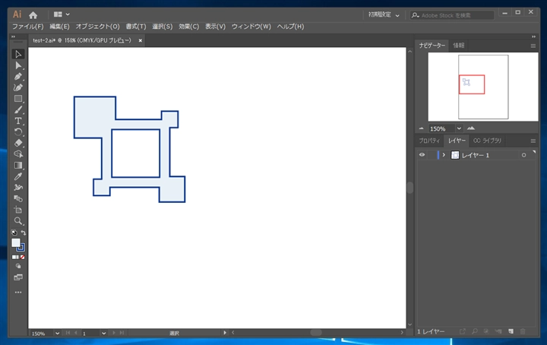Close the test-2.ai document tab
Screen dimensions: 547x345
(x=141, y=40)
